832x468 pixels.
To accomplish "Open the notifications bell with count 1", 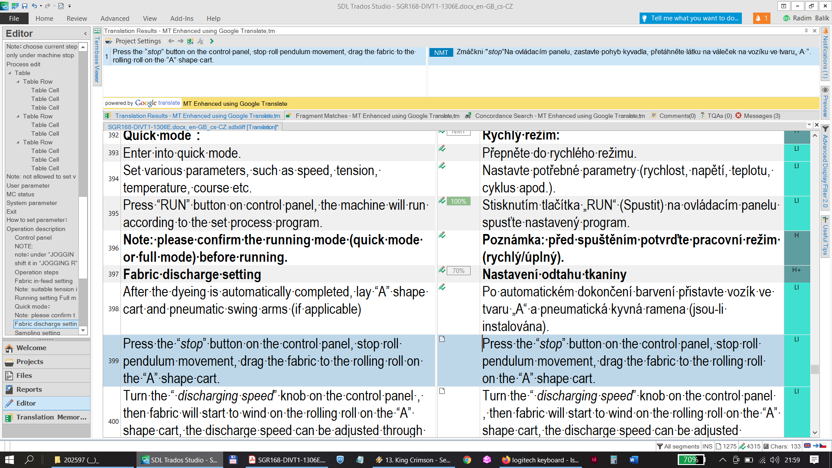I will point(761,18).
